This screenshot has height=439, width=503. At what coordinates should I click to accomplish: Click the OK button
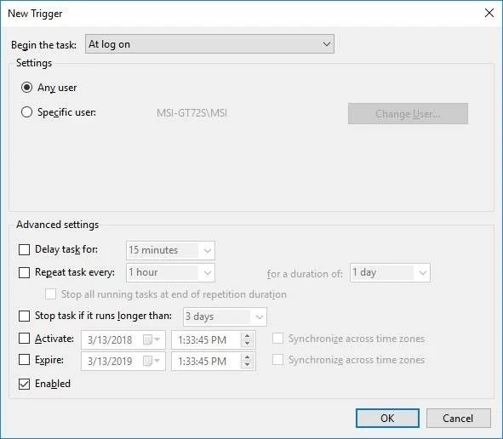[387, 419]
